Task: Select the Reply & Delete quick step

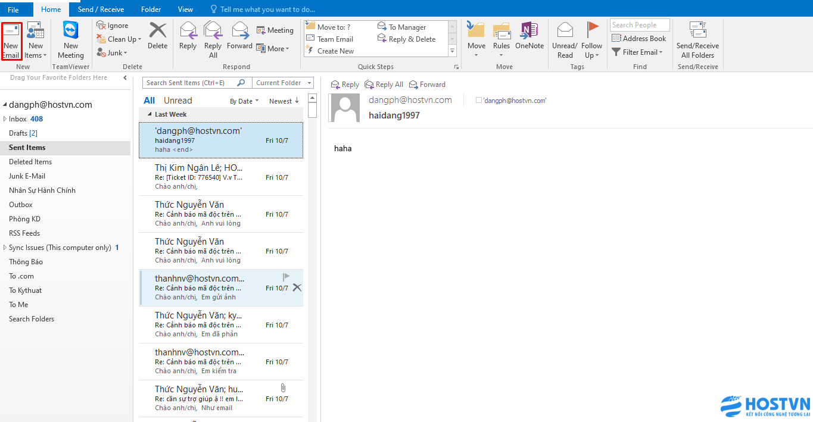Action: [407, 39]
